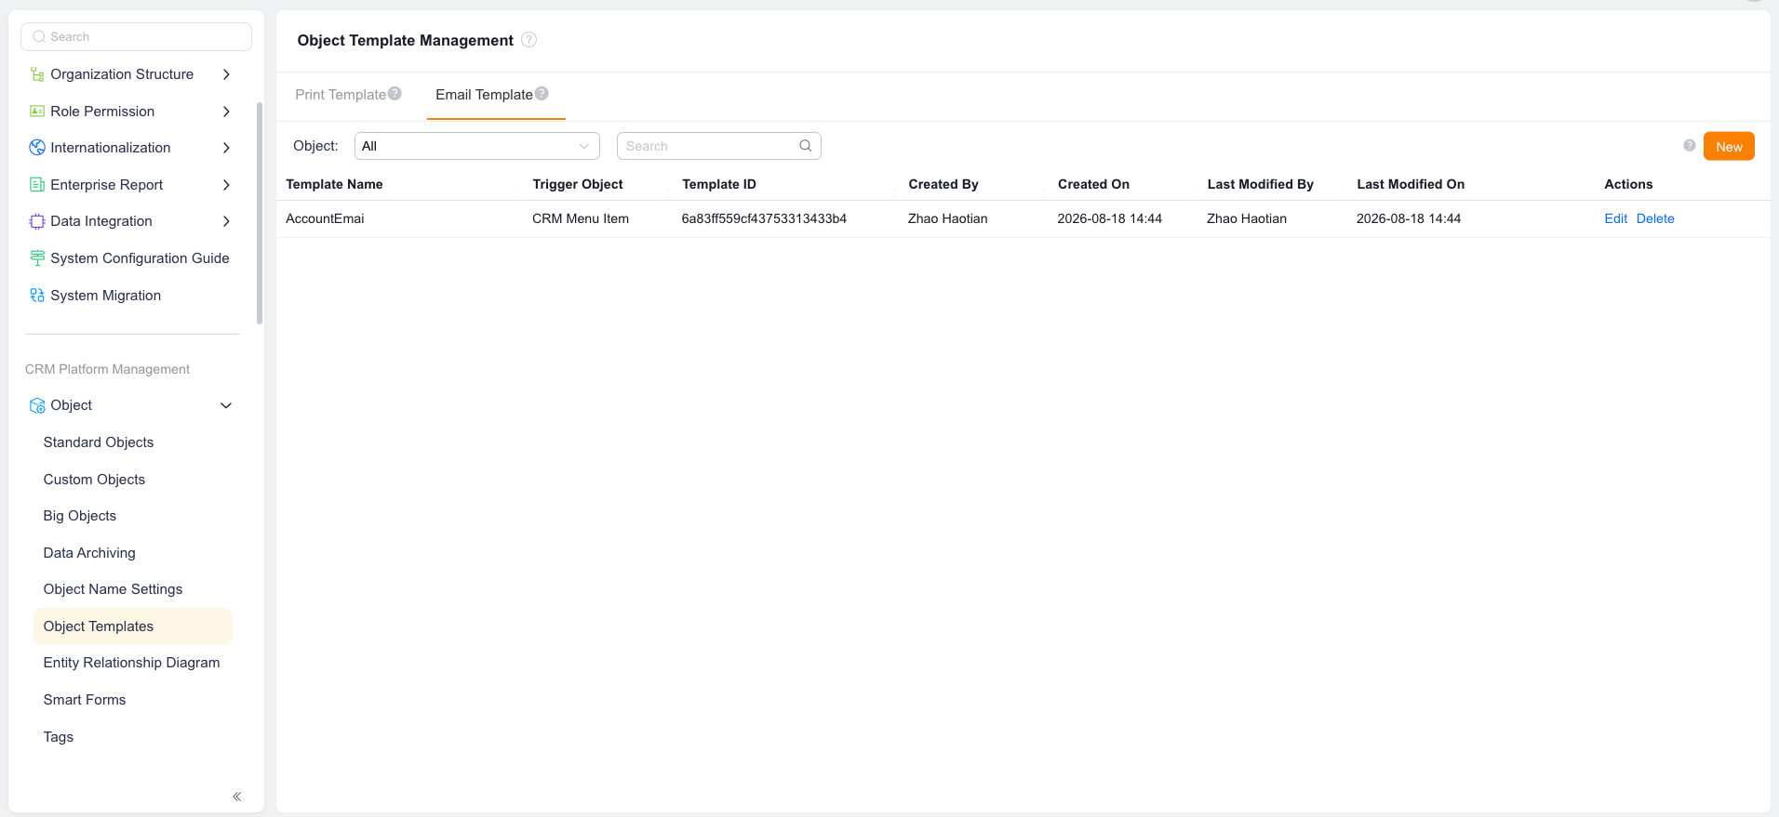Viewport: 1779px width, 817px height.
Task: Expand Internationalization chevron
Action: click(226, 148)
